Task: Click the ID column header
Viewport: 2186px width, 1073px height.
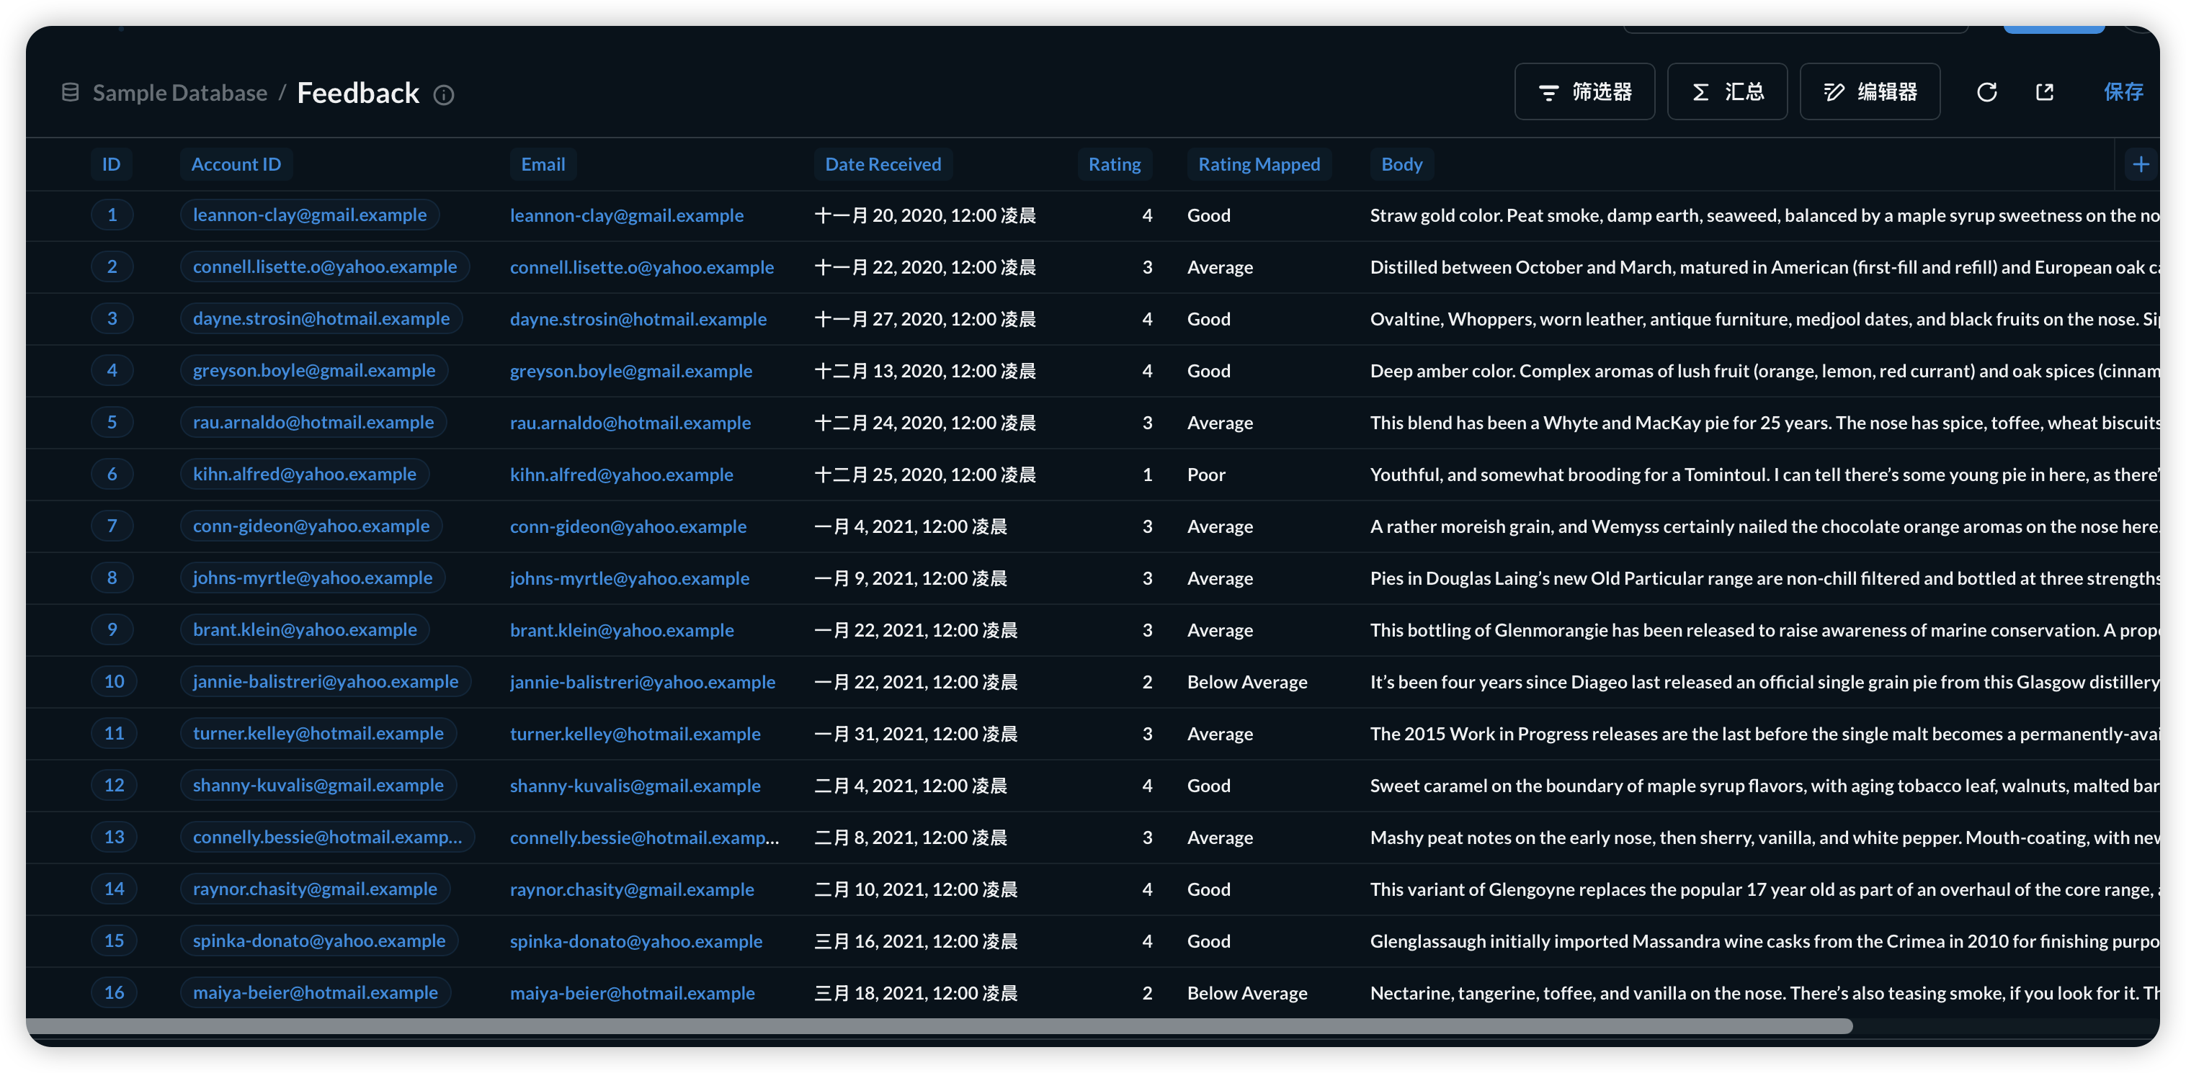Action: [111, 165]
